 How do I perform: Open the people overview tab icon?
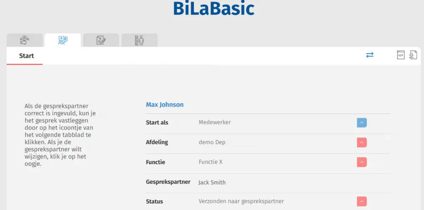click(24, 40)
